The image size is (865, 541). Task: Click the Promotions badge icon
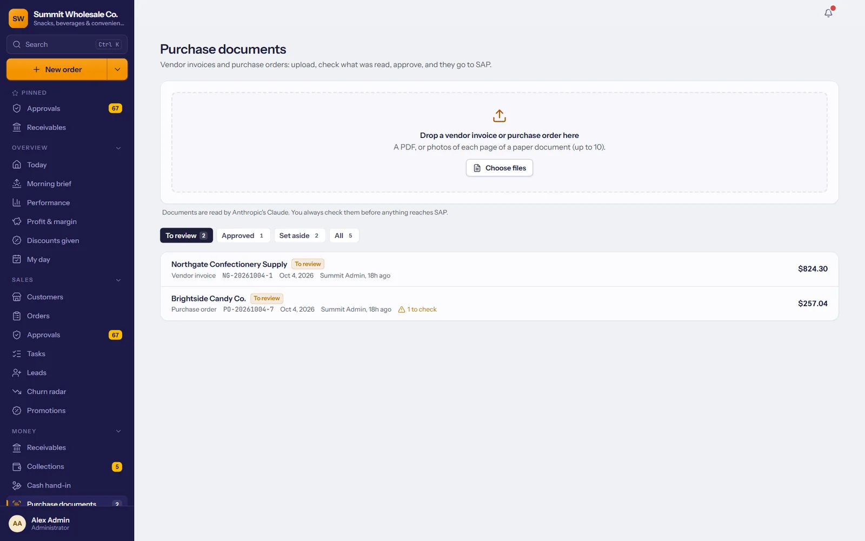pos(17,410)
